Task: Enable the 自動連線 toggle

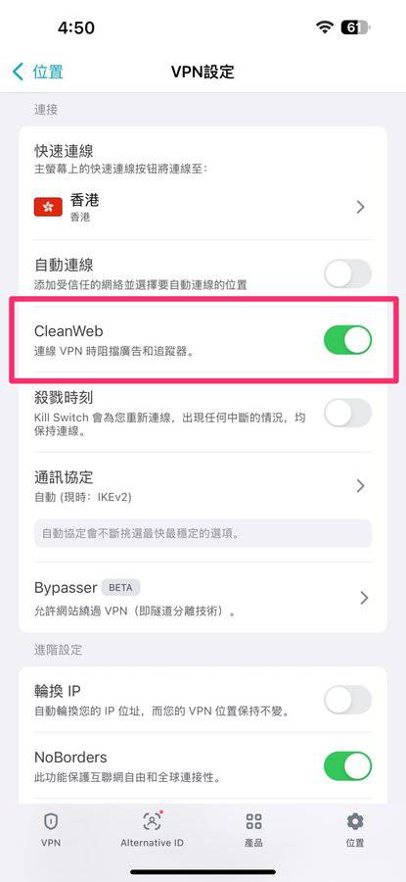Action: point(347,274)
